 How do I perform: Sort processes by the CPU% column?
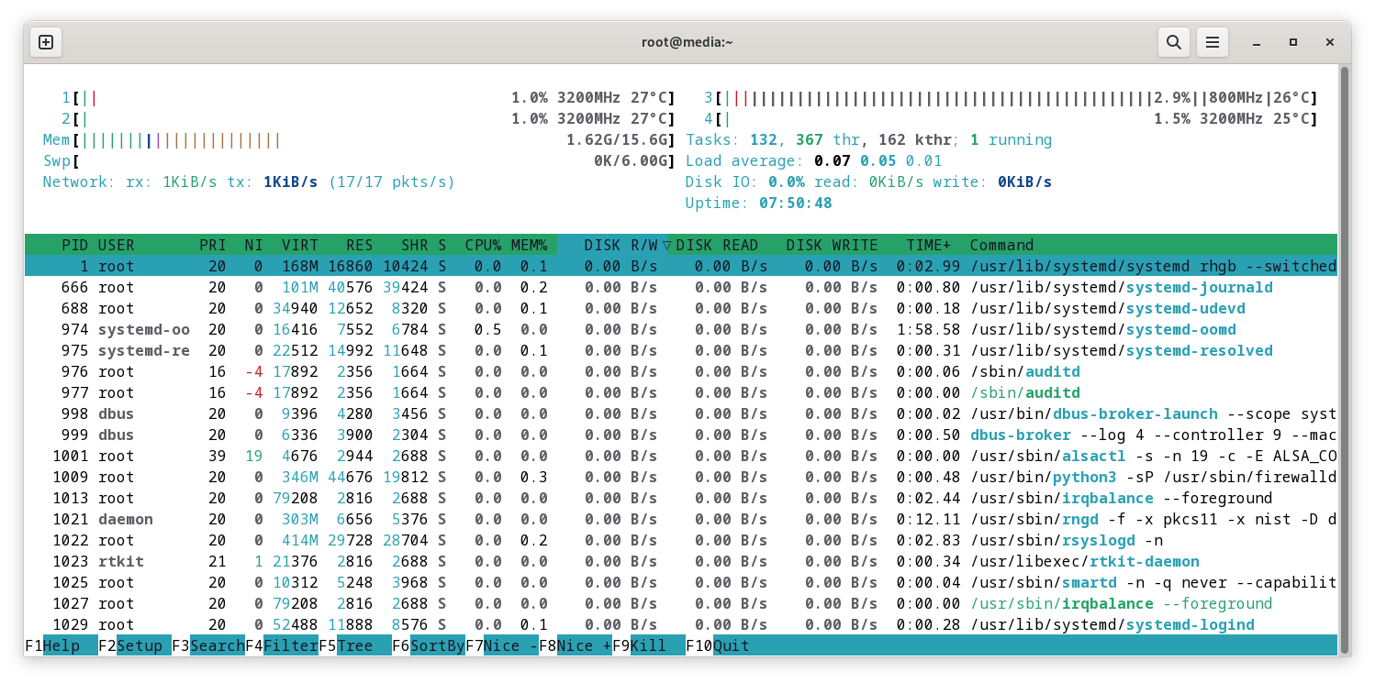(483, 245)
